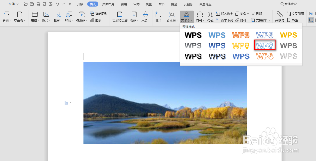Screen dimensions: 316x161
Task: Insert an 附件 attachment
Action: click(x=241, y=20)
